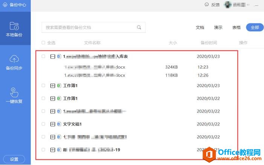Click the spreadsheet icon of 工作簿1 dated 2020/03/23

[59, 86]
